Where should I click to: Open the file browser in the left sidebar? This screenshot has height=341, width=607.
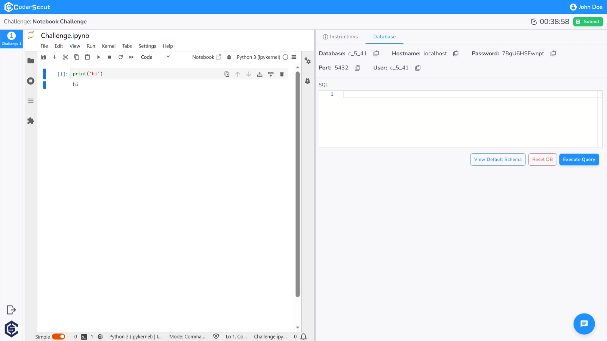[30, 61]
